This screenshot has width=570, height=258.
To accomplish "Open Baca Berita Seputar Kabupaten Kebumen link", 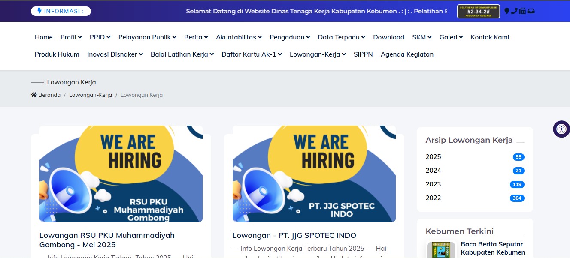I will tap(493, 248).
